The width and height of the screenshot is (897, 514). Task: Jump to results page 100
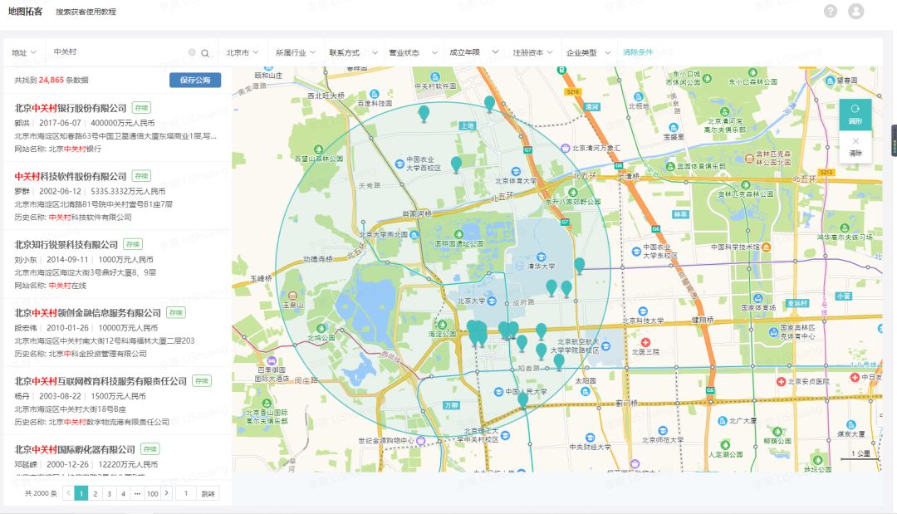coord(152,493)
